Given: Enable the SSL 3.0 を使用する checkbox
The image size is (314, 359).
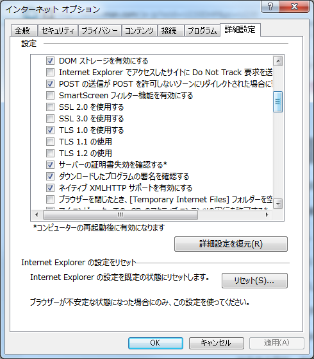Looking at the screenshot, I should click(x=50, y=119).
